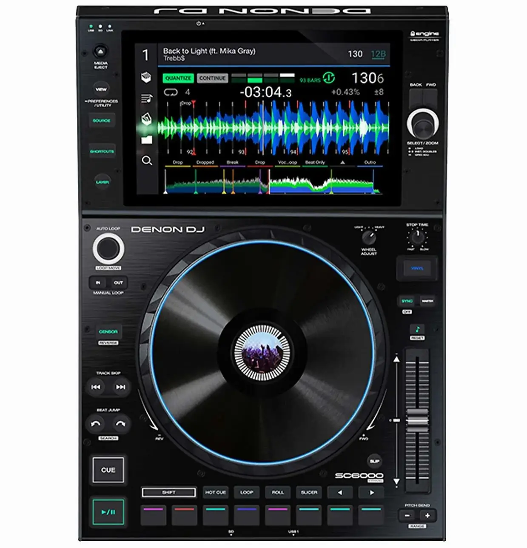527x548 pixels.
Task: Tap the pitch range ±8 value
Action: [x=379, y=92]
